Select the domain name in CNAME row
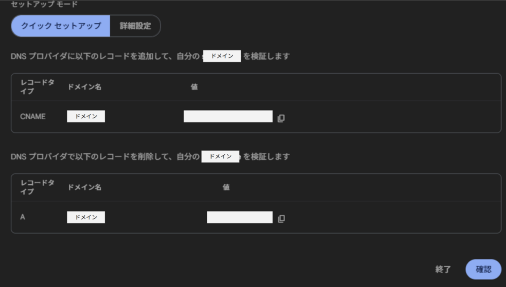The height and width of the screenshot is (287, 506). click(86, 117)
